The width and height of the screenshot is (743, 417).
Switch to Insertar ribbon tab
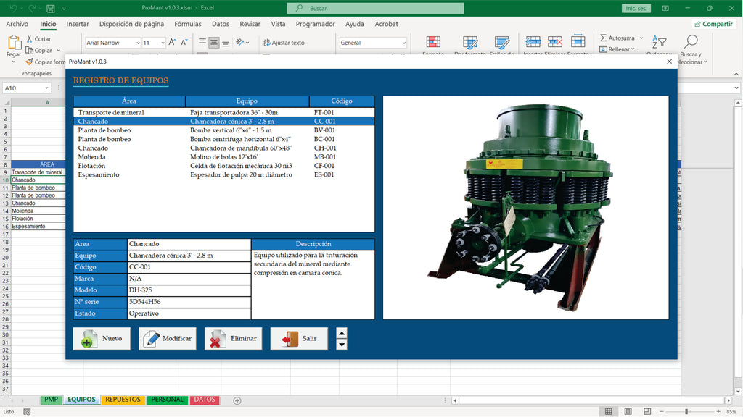[x=78, y=24]
